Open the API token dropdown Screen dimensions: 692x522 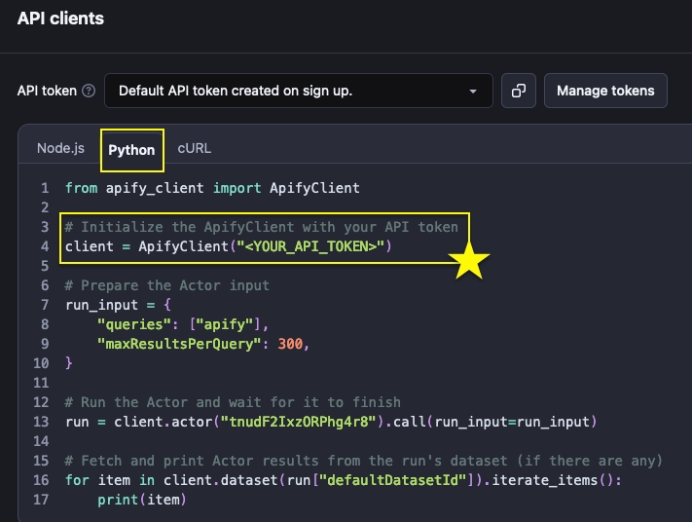tap(298, 91)
